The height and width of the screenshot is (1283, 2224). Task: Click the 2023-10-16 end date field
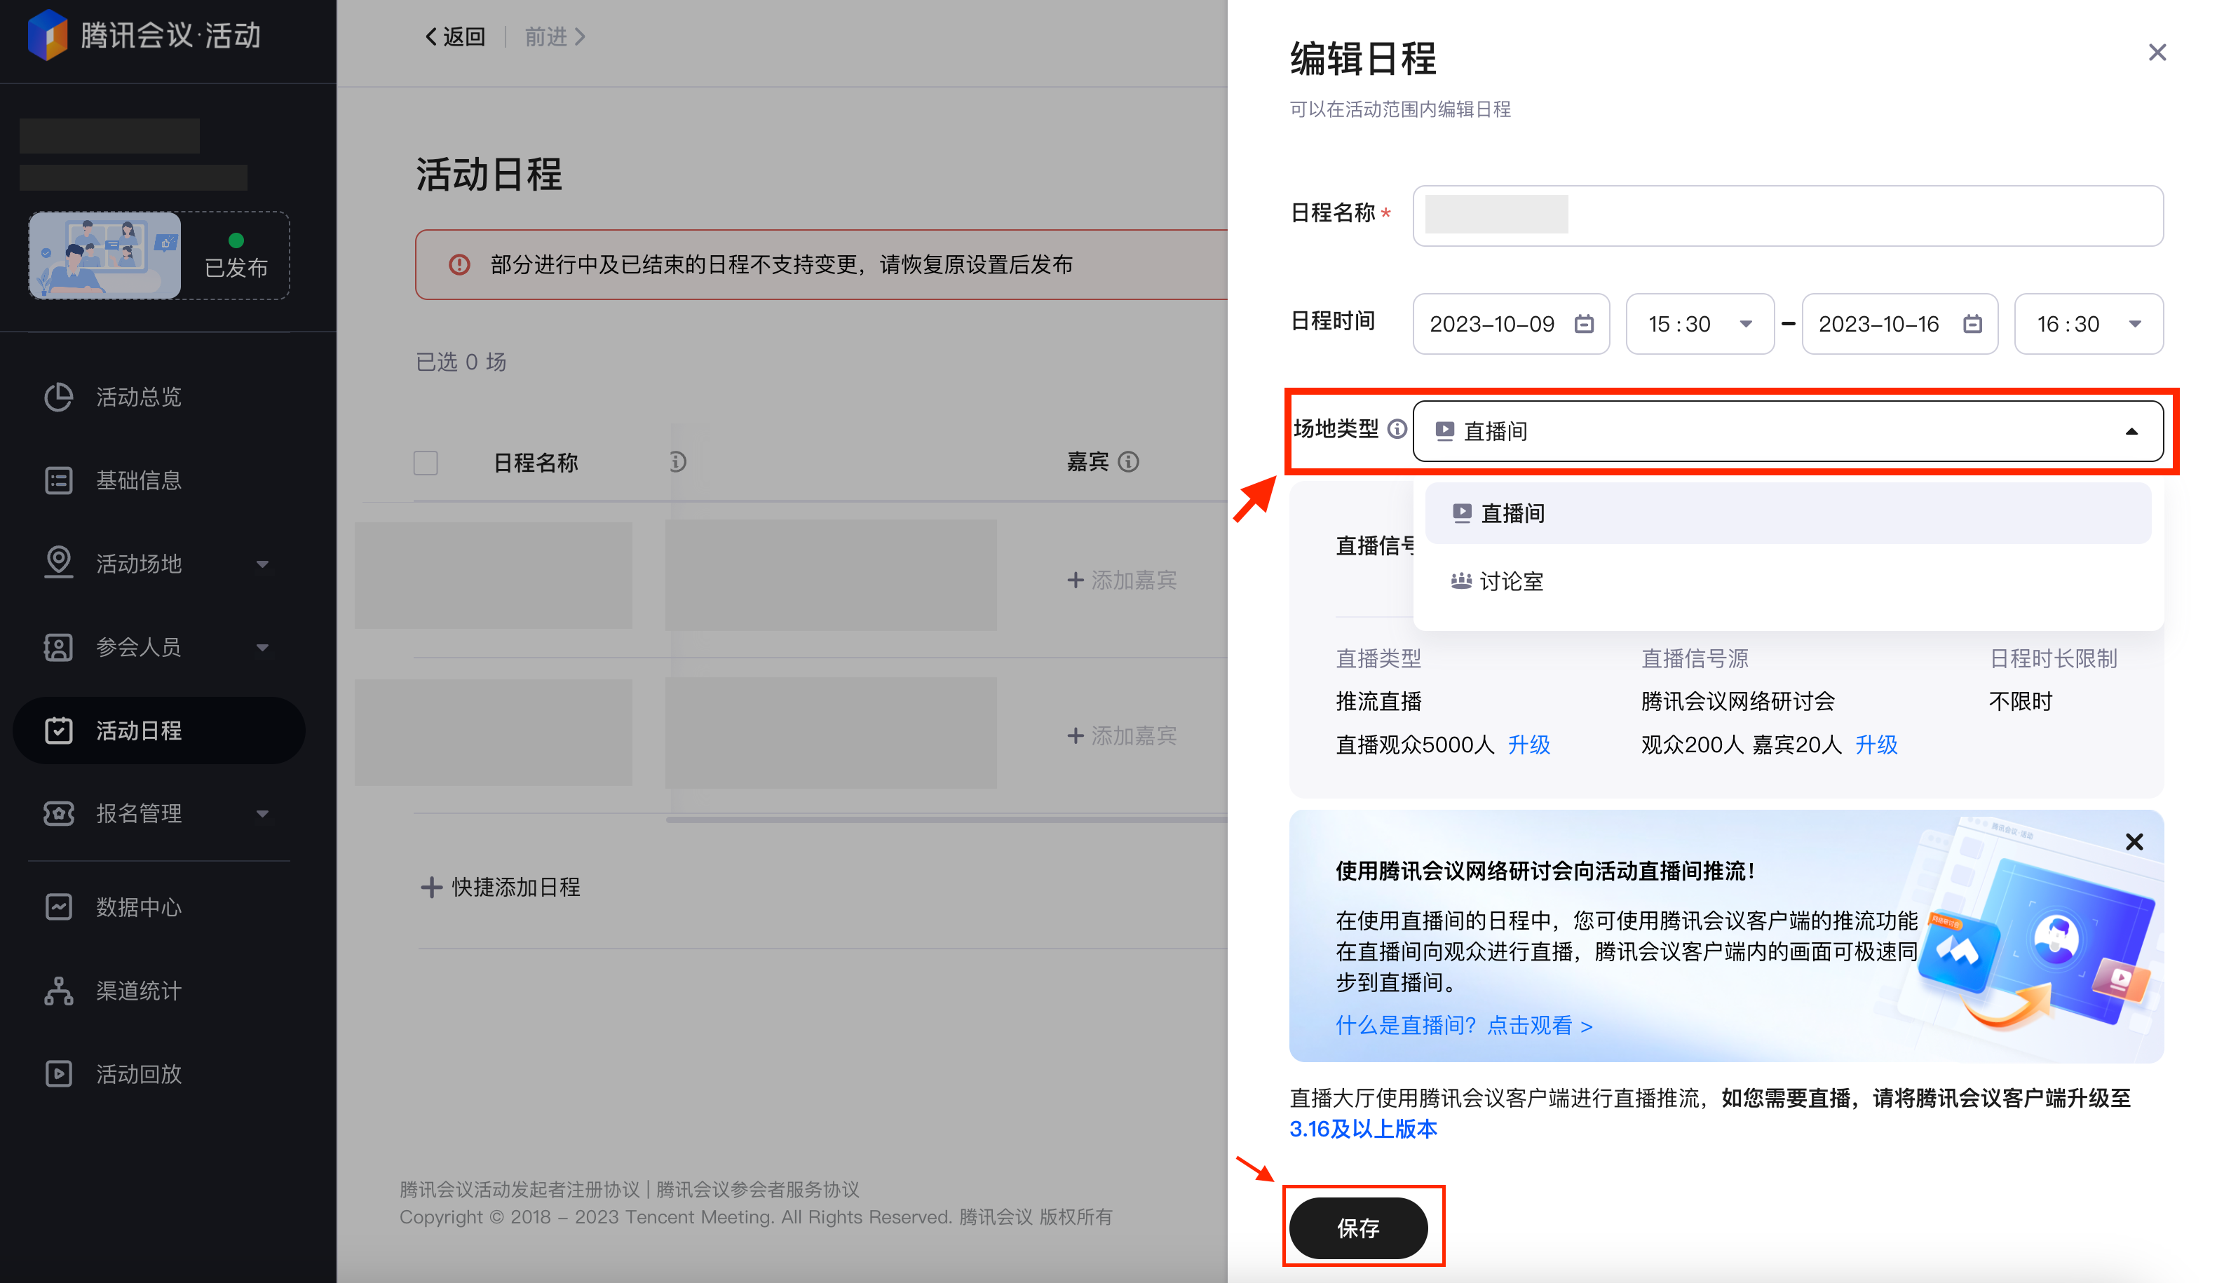pos(1900,323)
